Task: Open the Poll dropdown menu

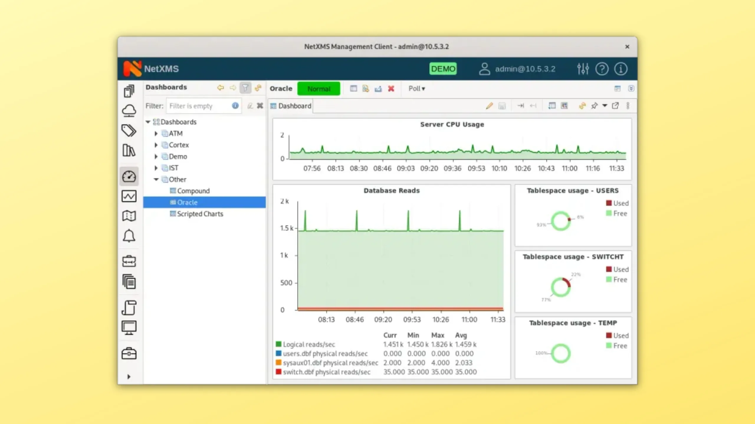Action: [x=416, y=89]
